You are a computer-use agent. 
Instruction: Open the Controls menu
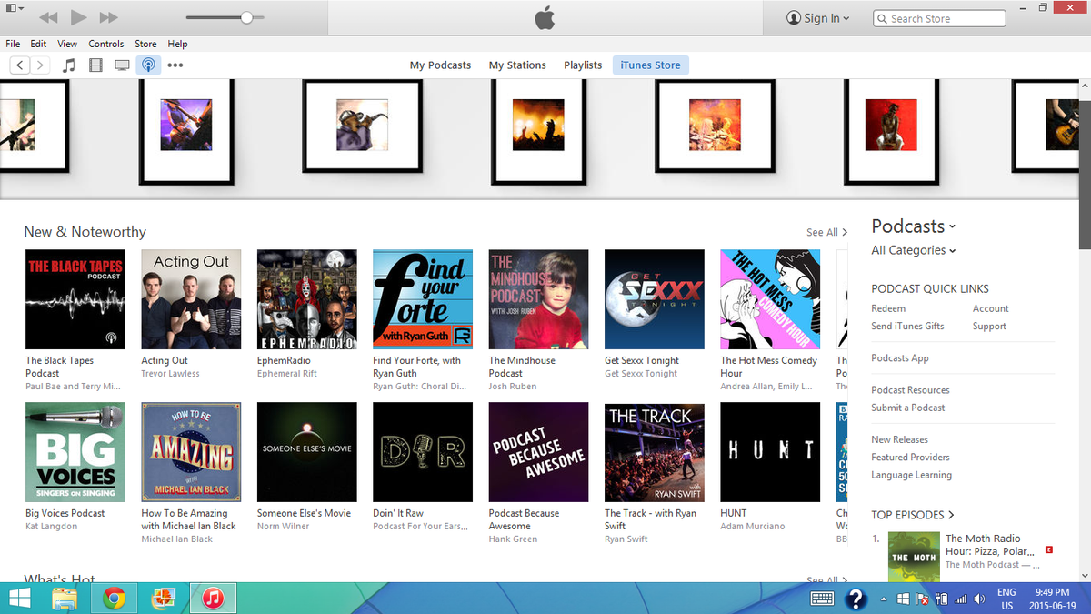point(106,44)
